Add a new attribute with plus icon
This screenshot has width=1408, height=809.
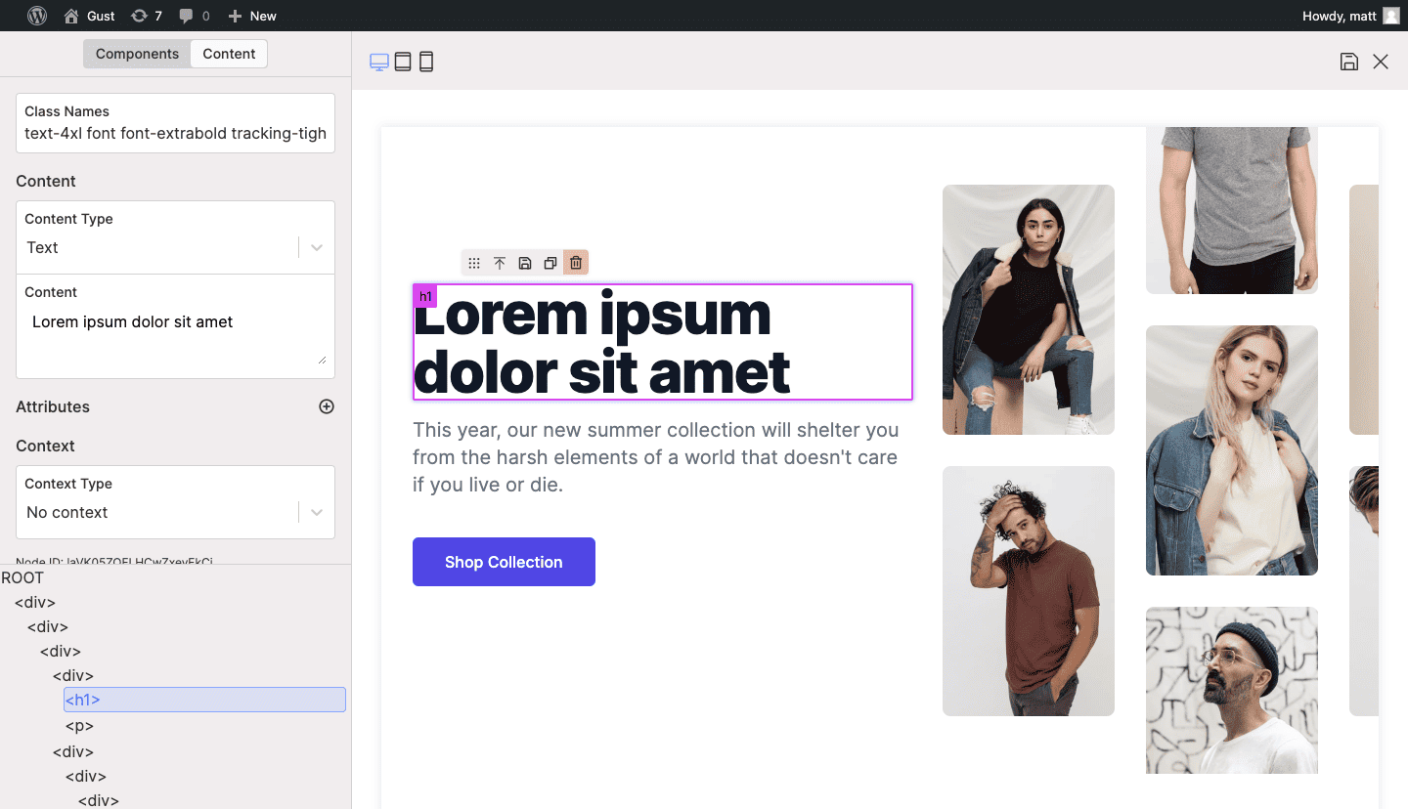coord(327,406)
